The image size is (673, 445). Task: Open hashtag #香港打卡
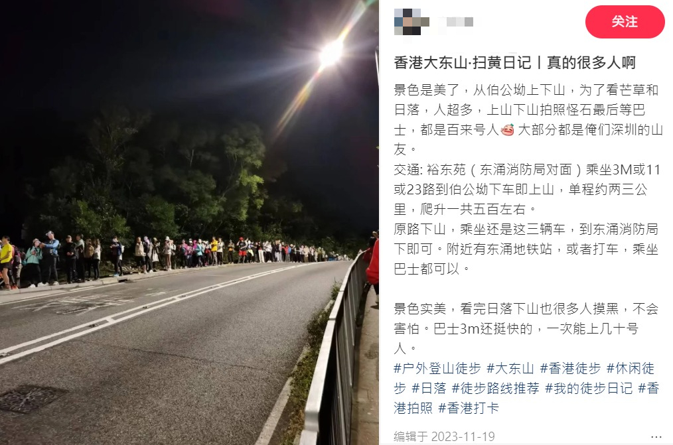(x=469, y=408)
